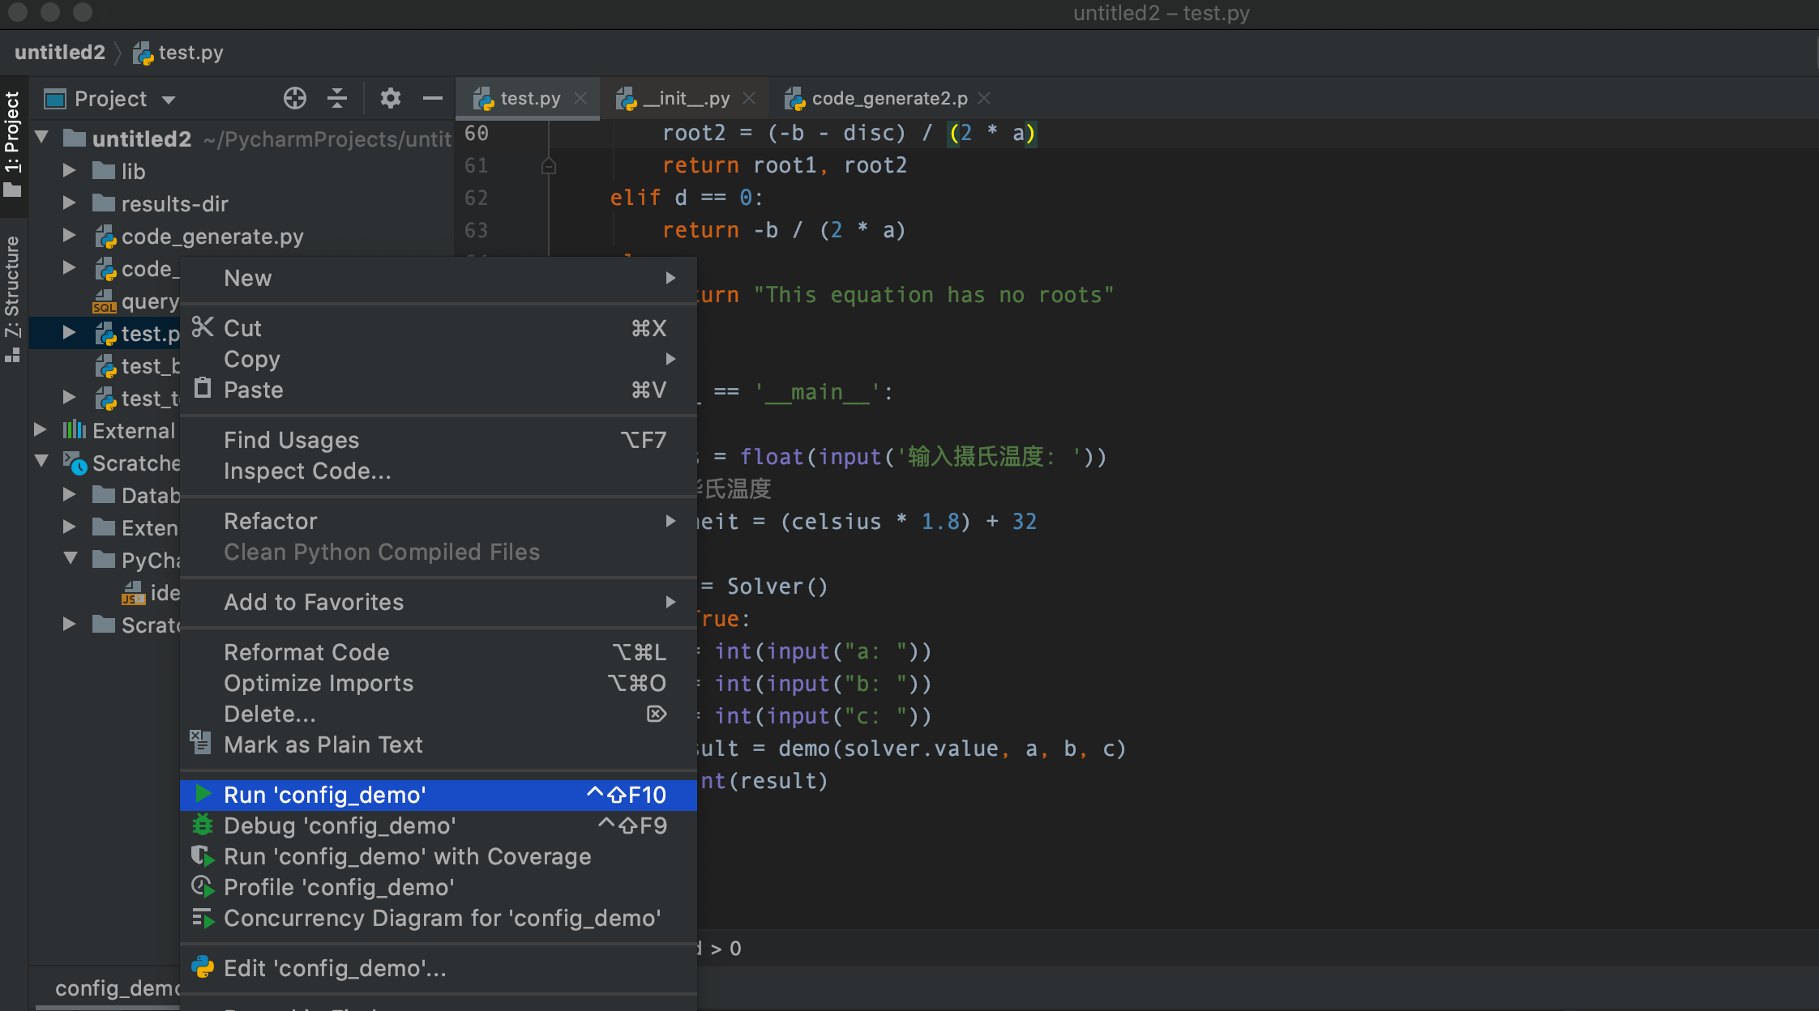Click the fold marker at line 61
This screenshot has width=1819, height=1011.
point(549,165)
